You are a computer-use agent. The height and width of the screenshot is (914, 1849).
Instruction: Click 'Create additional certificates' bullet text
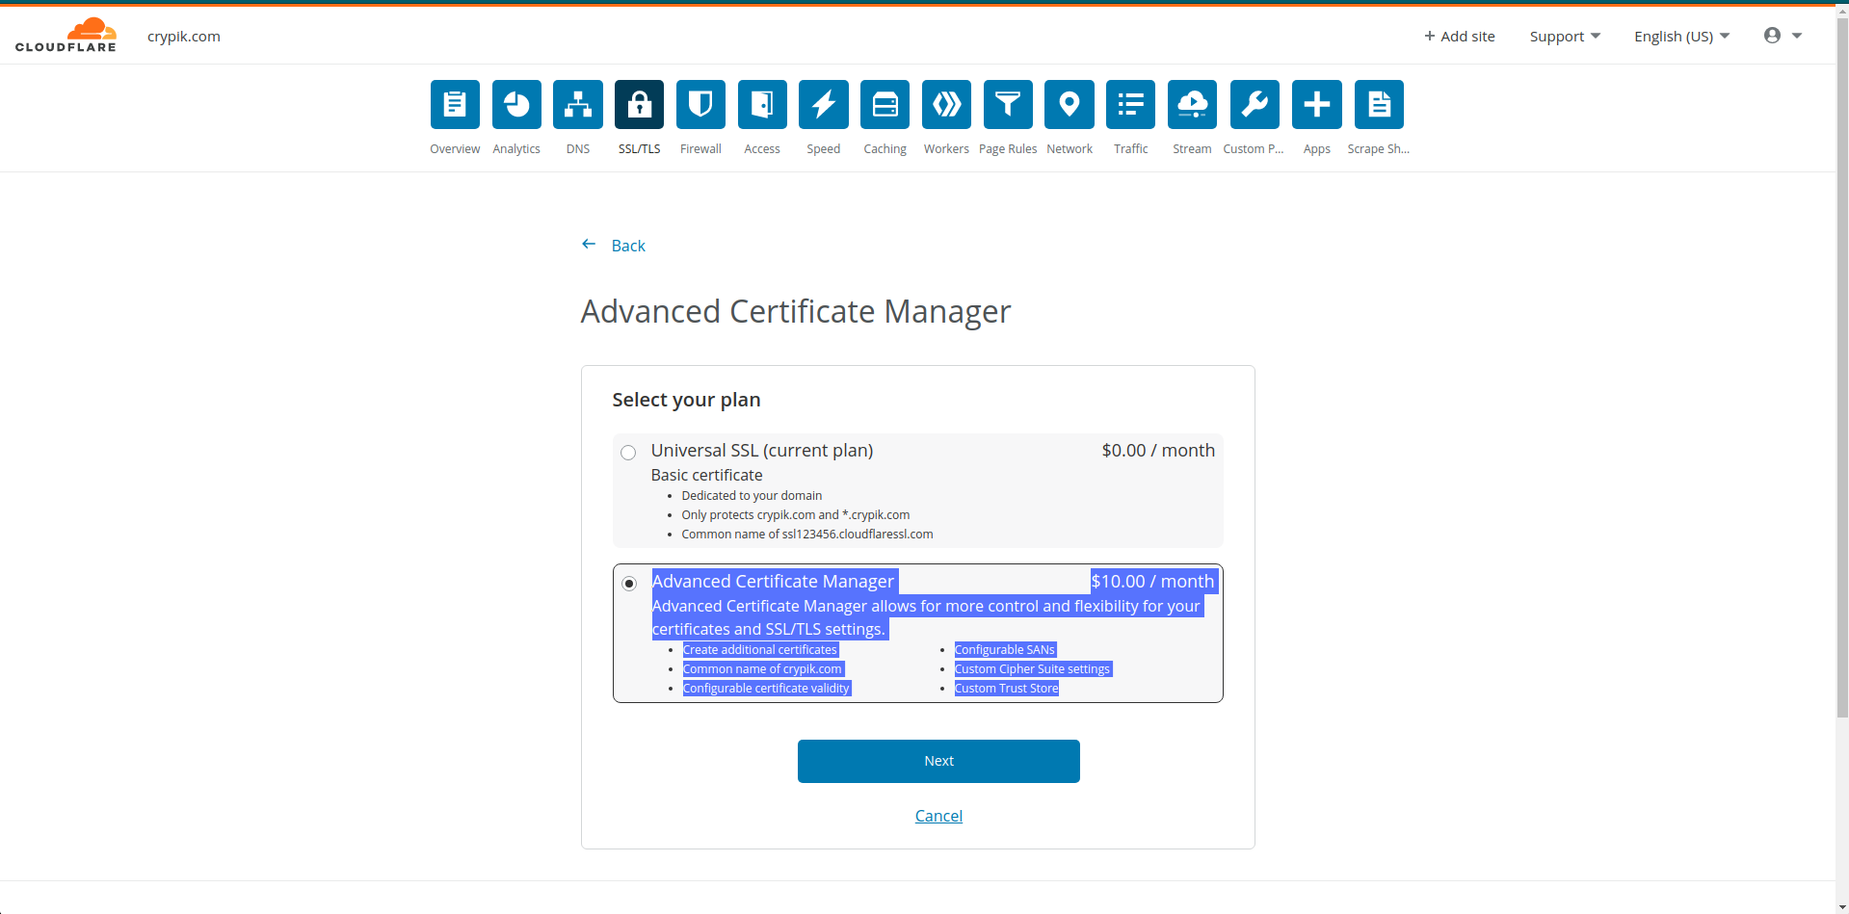(x=759, y=650)
